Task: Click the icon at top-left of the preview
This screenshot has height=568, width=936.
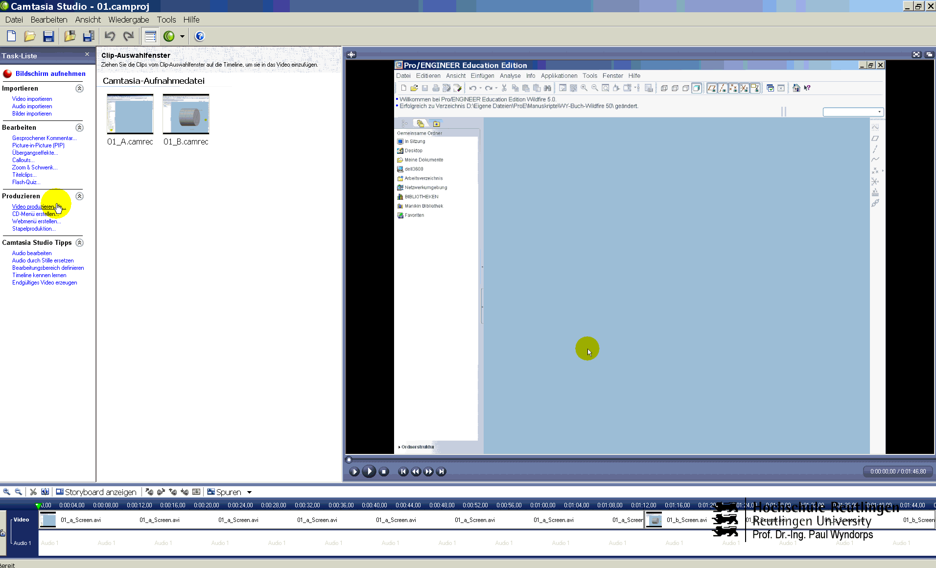Action: (351, 54)
